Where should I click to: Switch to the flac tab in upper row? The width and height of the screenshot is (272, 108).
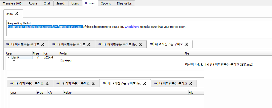tap(120, 44)
